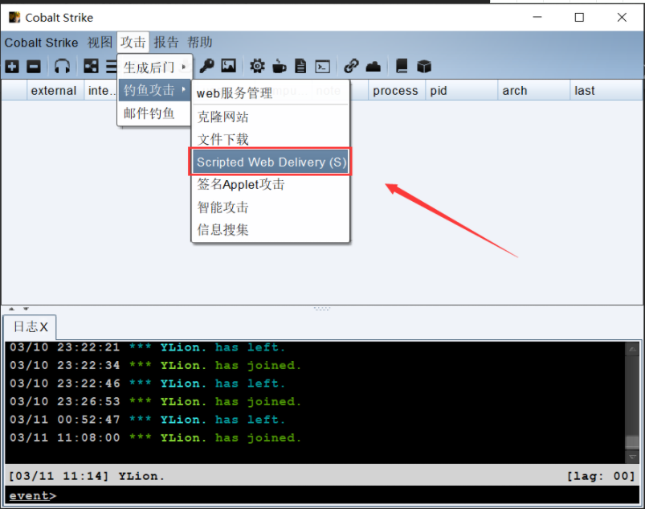View screenshots using the picture icon

point(228,66)
